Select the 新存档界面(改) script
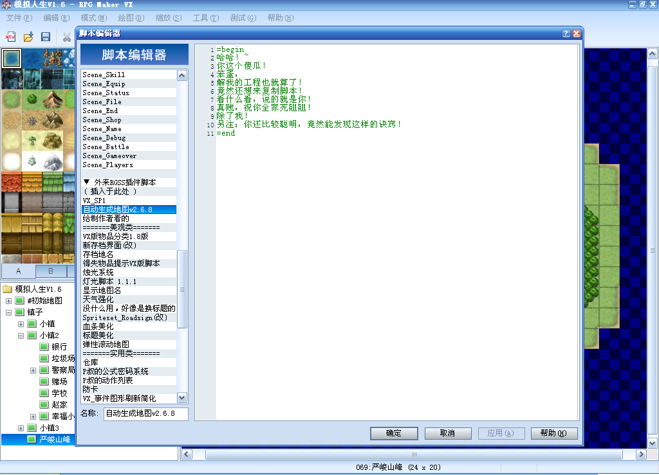The height and width of the screenshot is (475, 659). point(129,245)
